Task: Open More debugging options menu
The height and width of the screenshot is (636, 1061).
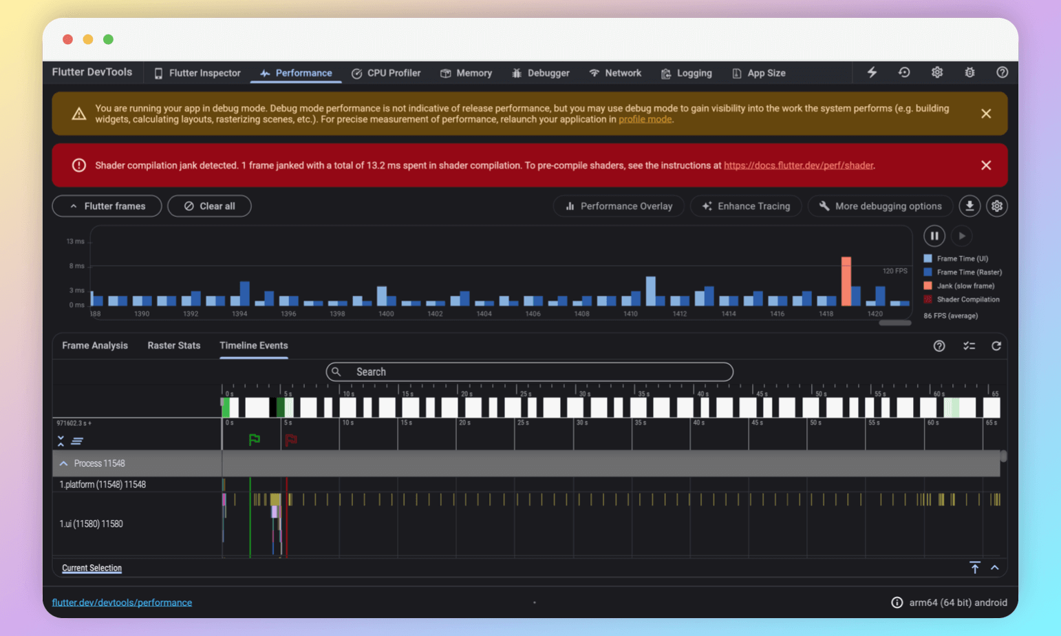Action: (880, 206)
